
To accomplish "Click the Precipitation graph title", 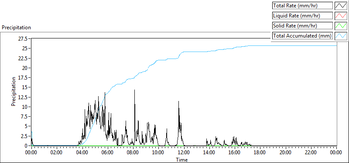I will point(16,28).
